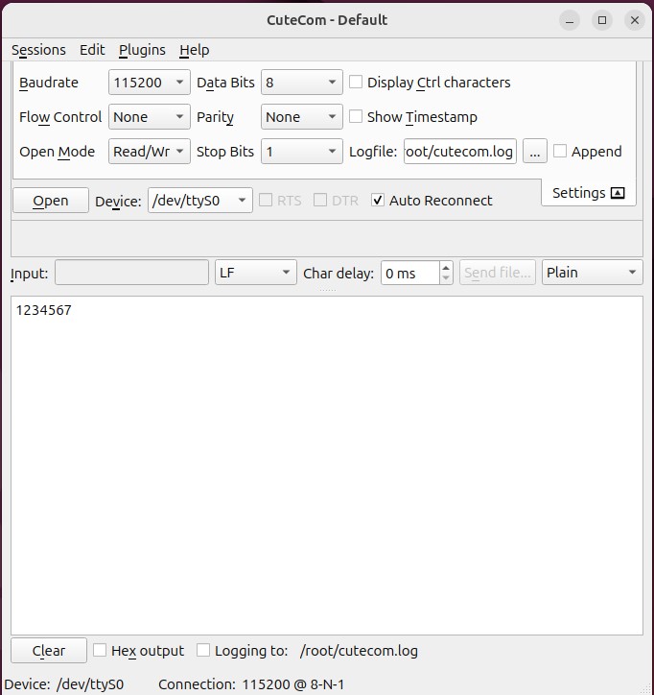
Task: Enable Display Ctrl characters checkbox
Action: [x=356, y=82]
